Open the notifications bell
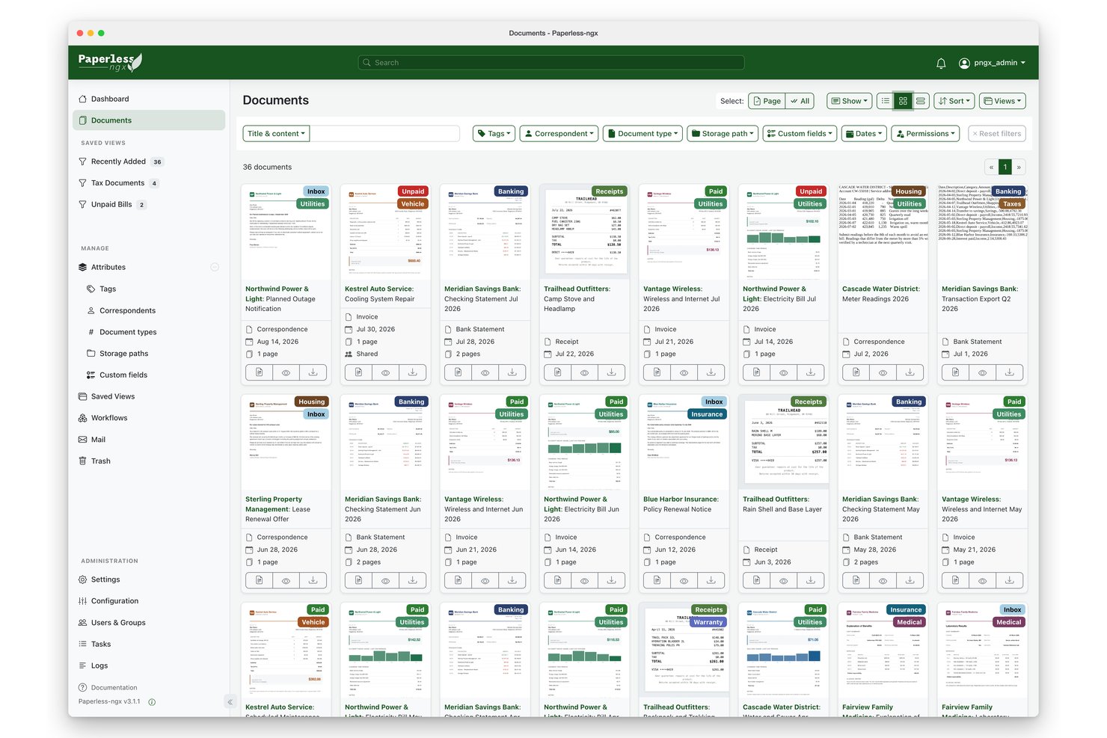This screenshot has width=1107, height=738. coord(941,63)
